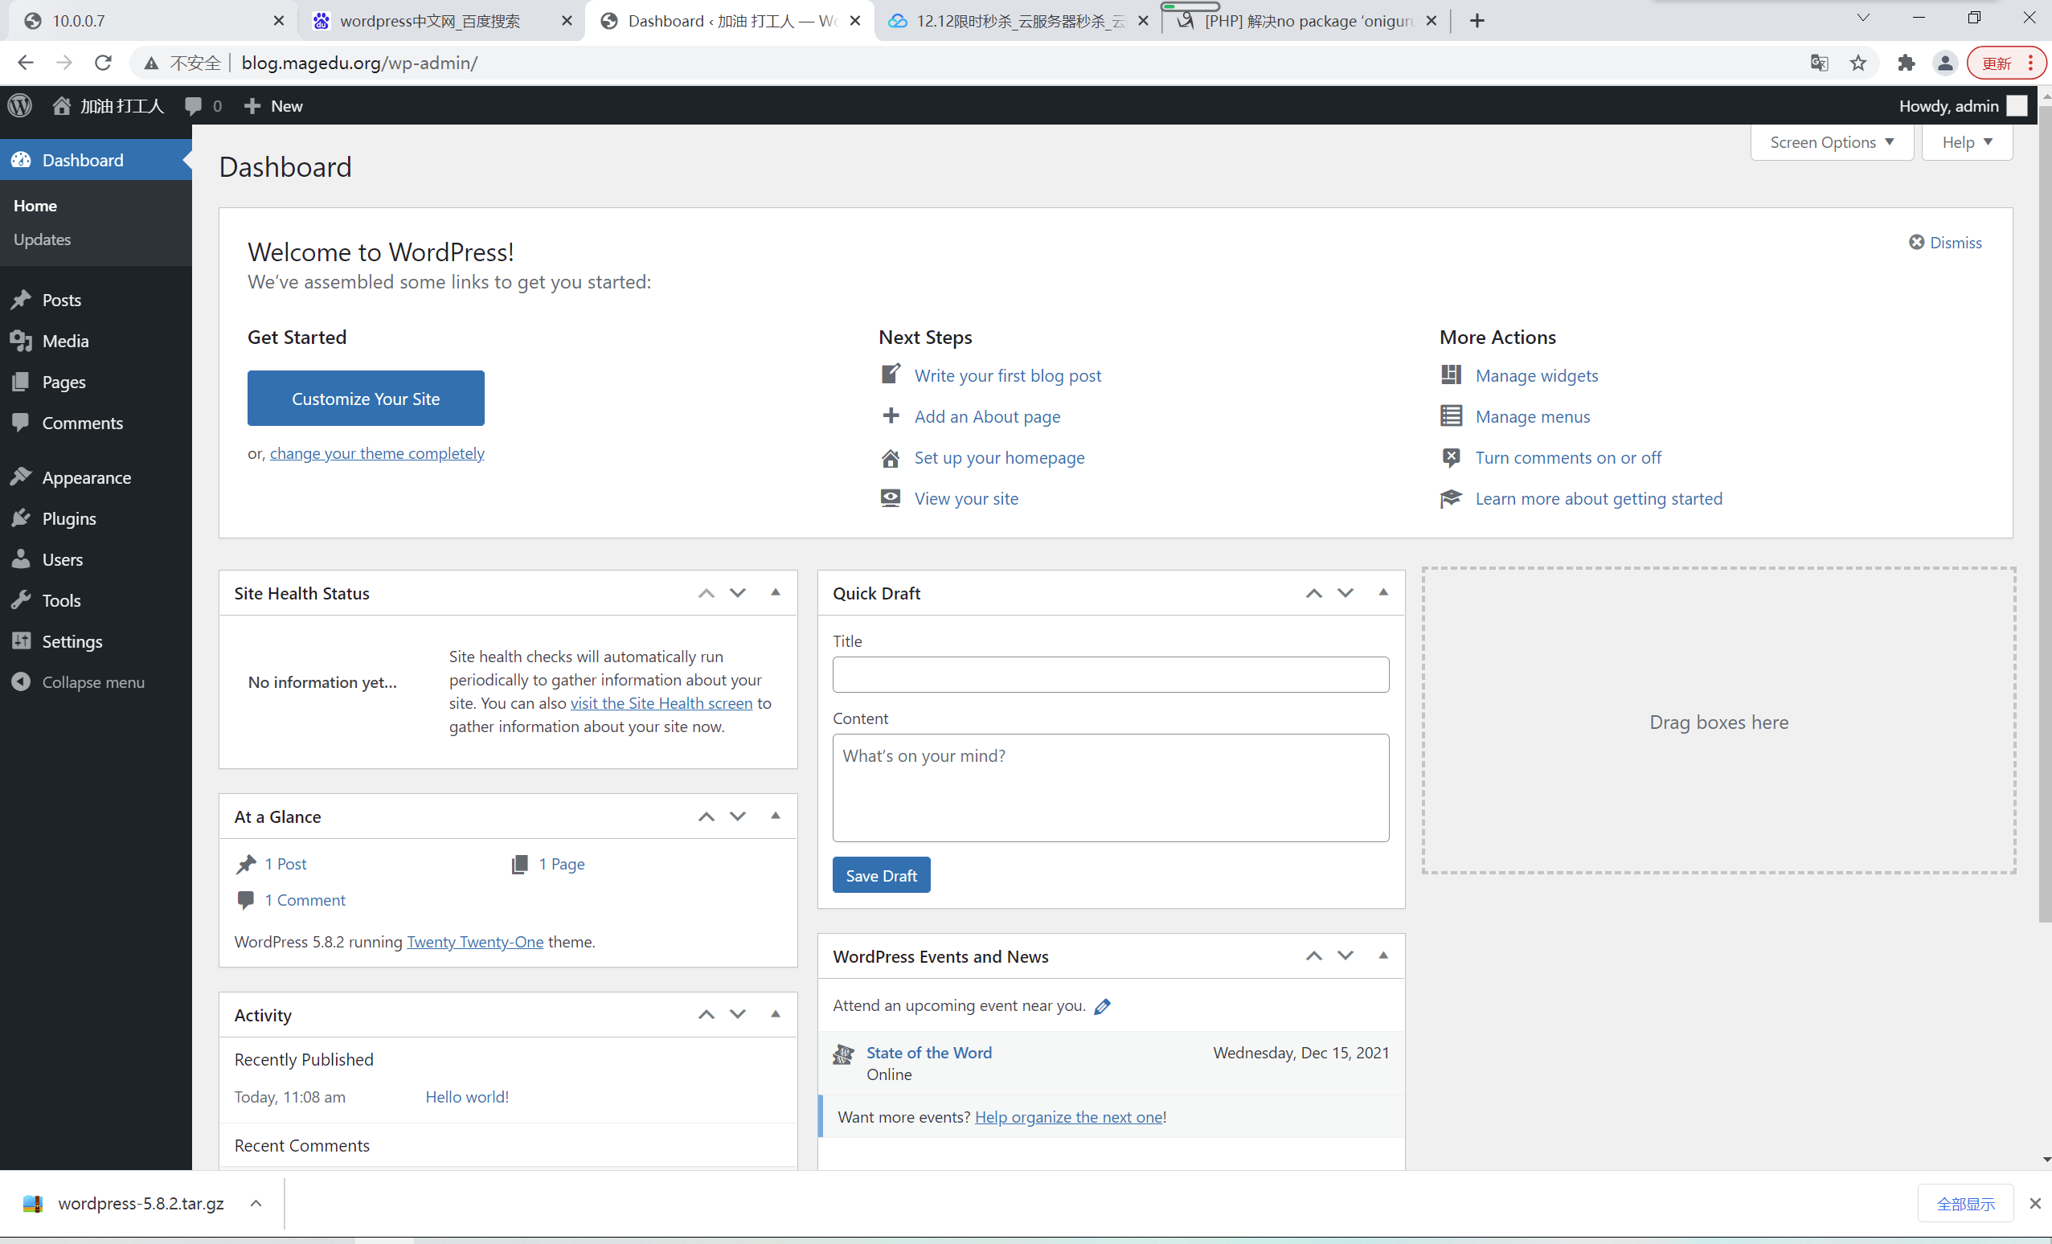The width and height of the screenshot is (2052, 1244).
Task: Move Activity box up
Action: coord(707,1014)
